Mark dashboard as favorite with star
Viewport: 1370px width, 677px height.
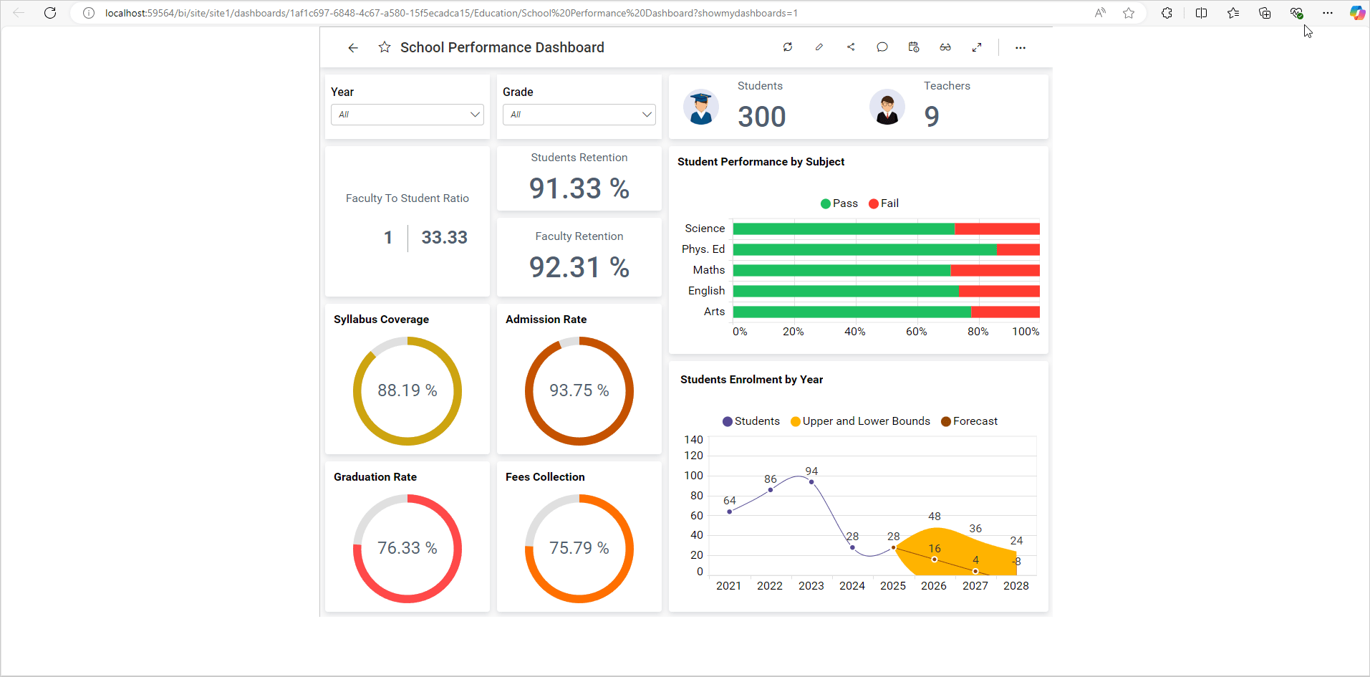click(x=385, y=47)
